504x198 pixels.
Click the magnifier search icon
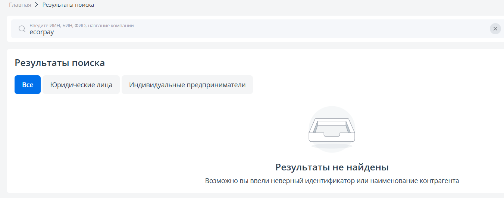point(22,29)
